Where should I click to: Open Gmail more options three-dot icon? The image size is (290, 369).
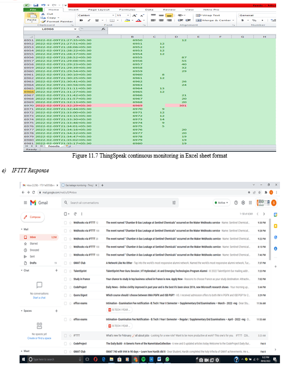coord(82,214)
